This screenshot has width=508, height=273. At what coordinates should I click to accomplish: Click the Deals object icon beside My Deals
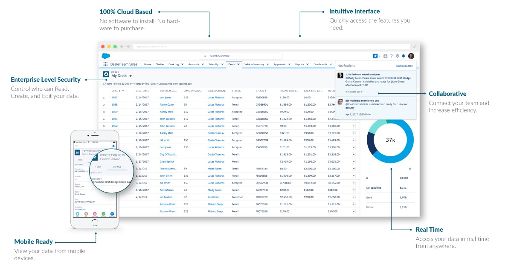click(x=106, y=74)
